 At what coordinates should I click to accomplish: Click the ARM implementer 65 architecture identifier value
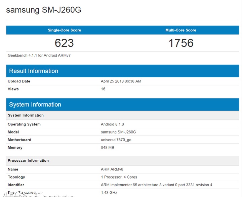(x=157, y=185)
